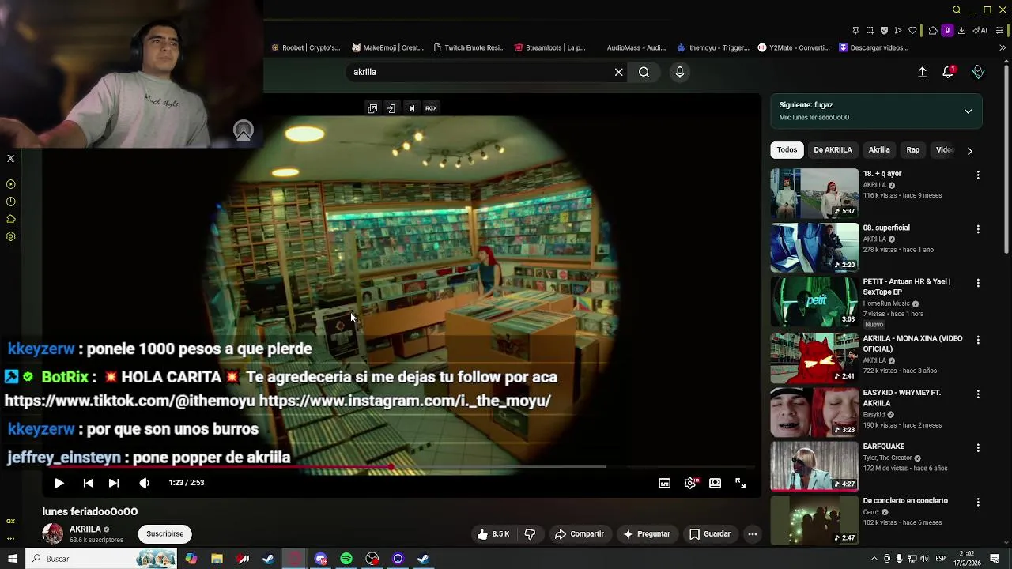Open more actions menu below the video
The height and width of the screenshot is (569, 1012).
pyautogui.click(x=753, y=534)
